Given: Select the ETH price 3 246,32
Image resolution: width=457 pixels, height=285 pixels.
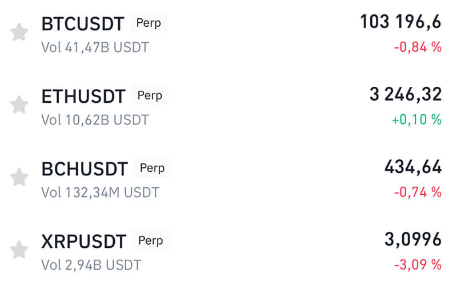Looking at the screenshot, I should coord(406,95).
